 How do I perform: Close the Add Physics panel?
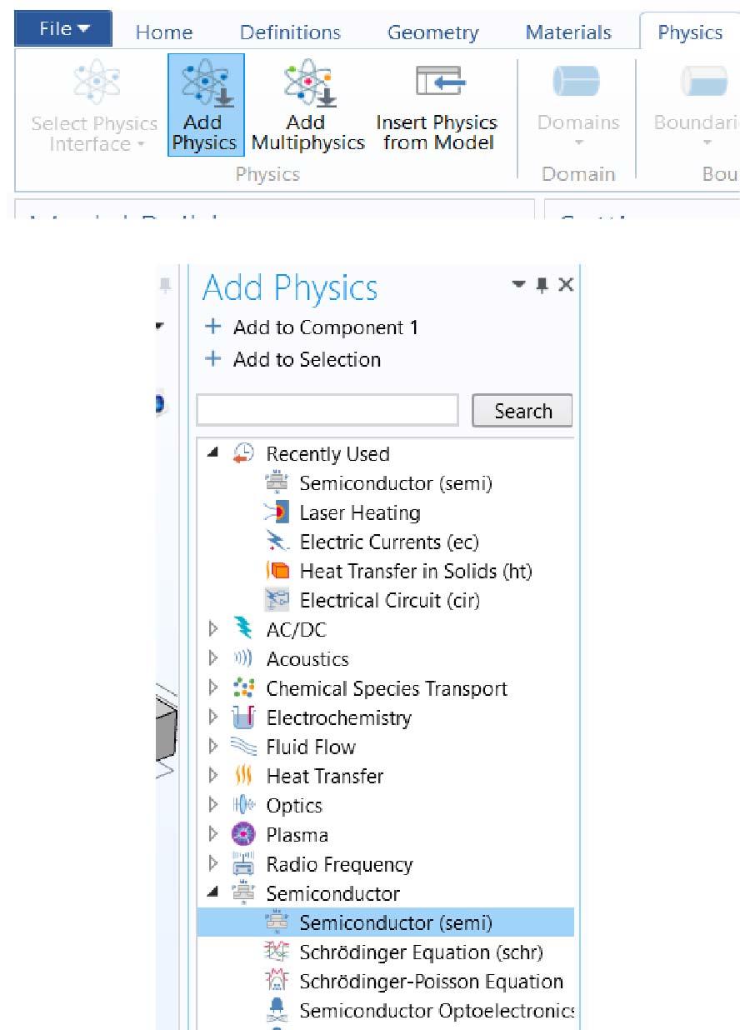(x=566, y=285)
